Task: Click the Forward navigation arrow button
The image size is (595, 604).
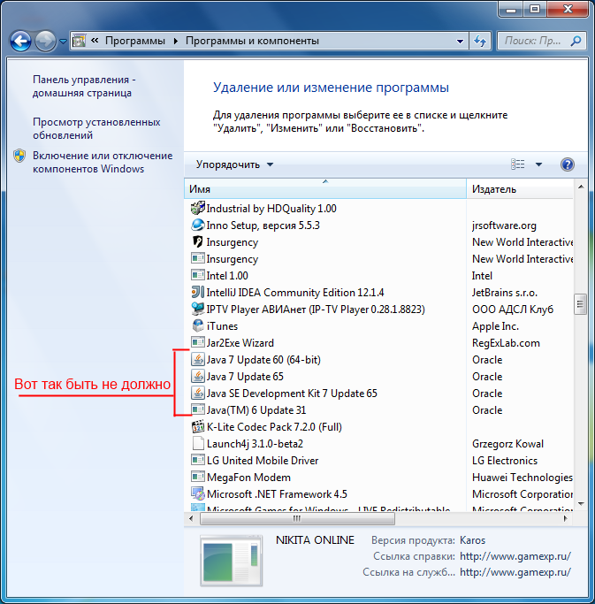Action: [x=45, y=41]
